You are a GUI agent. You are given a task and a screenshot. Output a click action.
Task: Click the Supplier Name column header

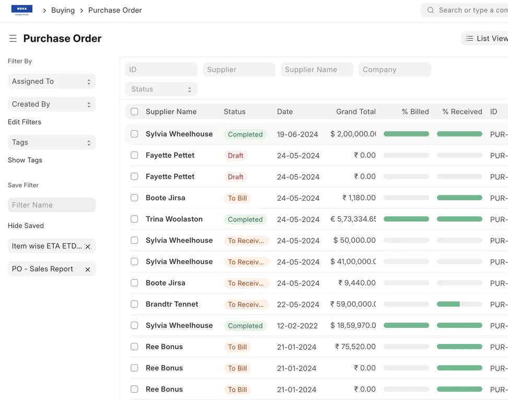tap(171, 111)
